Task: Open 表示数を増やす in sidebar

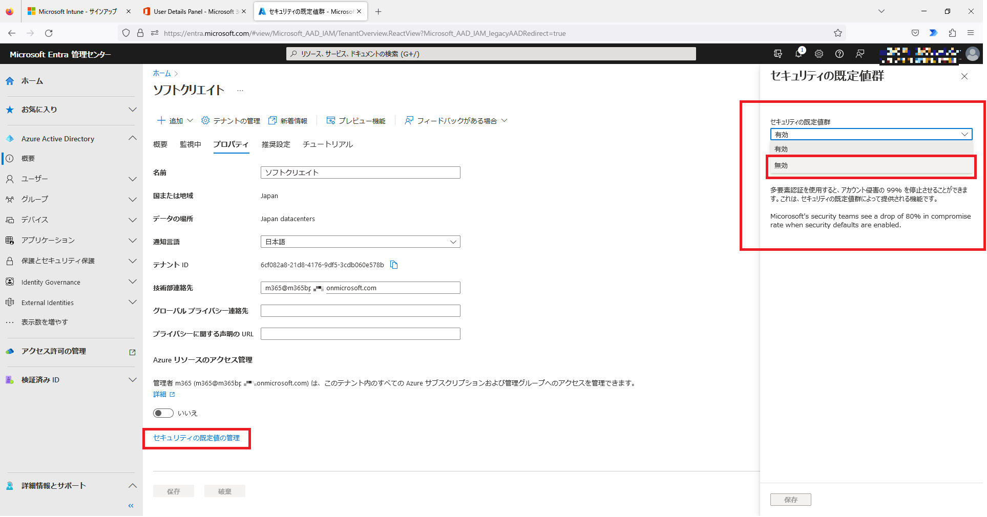Action: [x=45, y=322]
